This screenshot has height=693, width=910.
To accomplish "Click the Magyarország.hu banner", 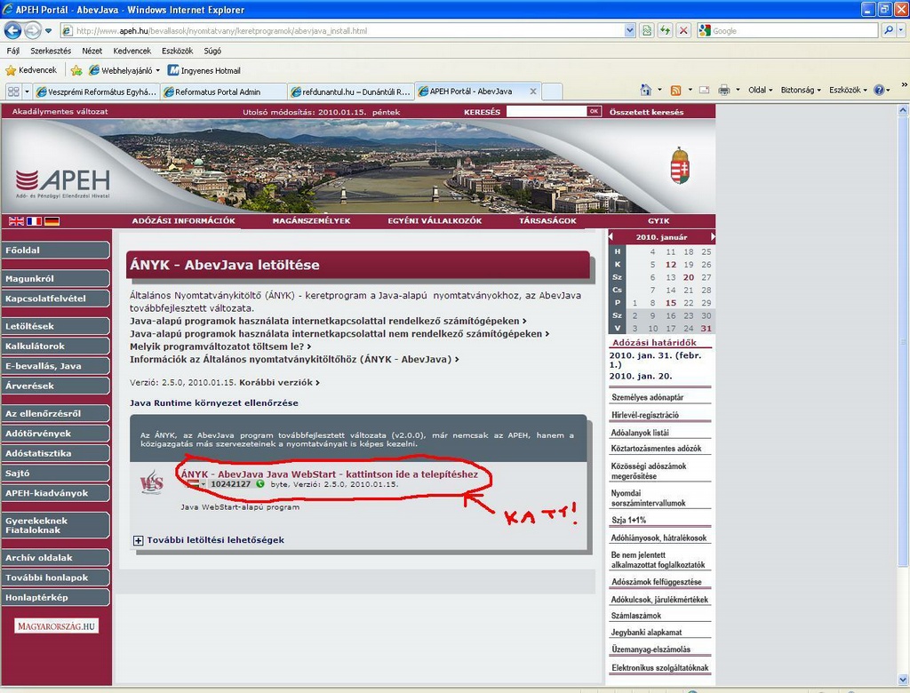I will 56,626.
